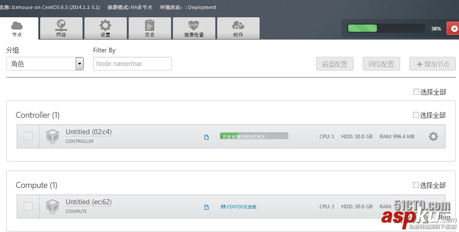Viewport: 459px width, 232px height.
Task: Click the Controller (1) group heading
Action: tap(37, 115)
